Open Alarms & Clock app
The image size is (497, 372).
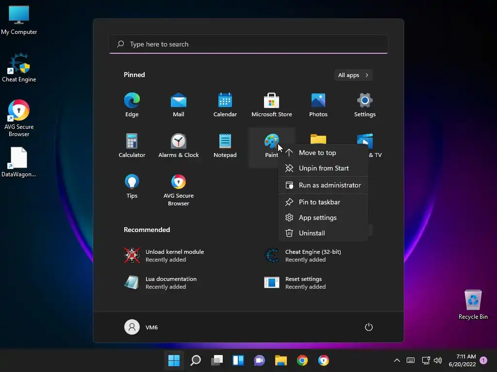tap(179, 145)
